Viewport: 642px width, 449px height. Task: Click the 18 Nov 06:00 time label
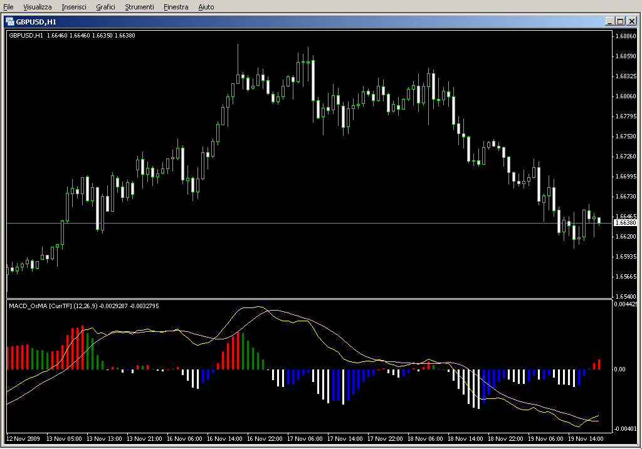(425, 439)
